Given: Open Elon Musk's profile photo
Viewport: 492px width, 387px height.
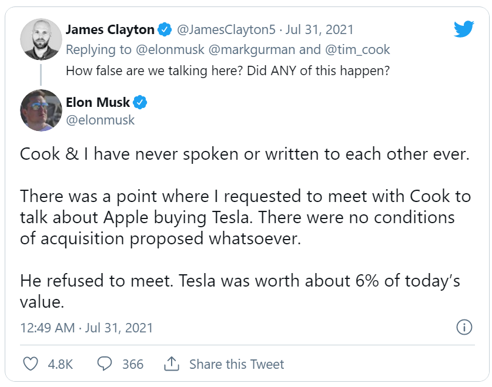Looking at the screenshot, I should [41, 110].
